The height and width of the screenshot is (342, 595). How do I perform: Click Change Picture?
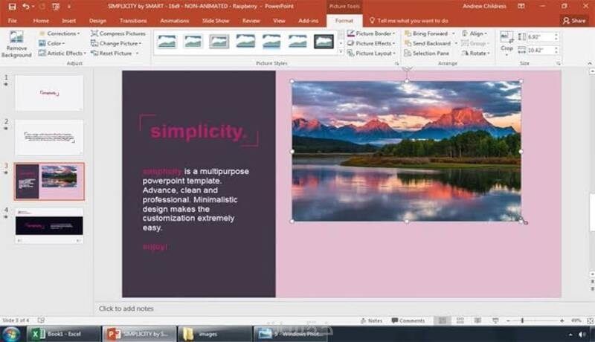tap(116, 43)
